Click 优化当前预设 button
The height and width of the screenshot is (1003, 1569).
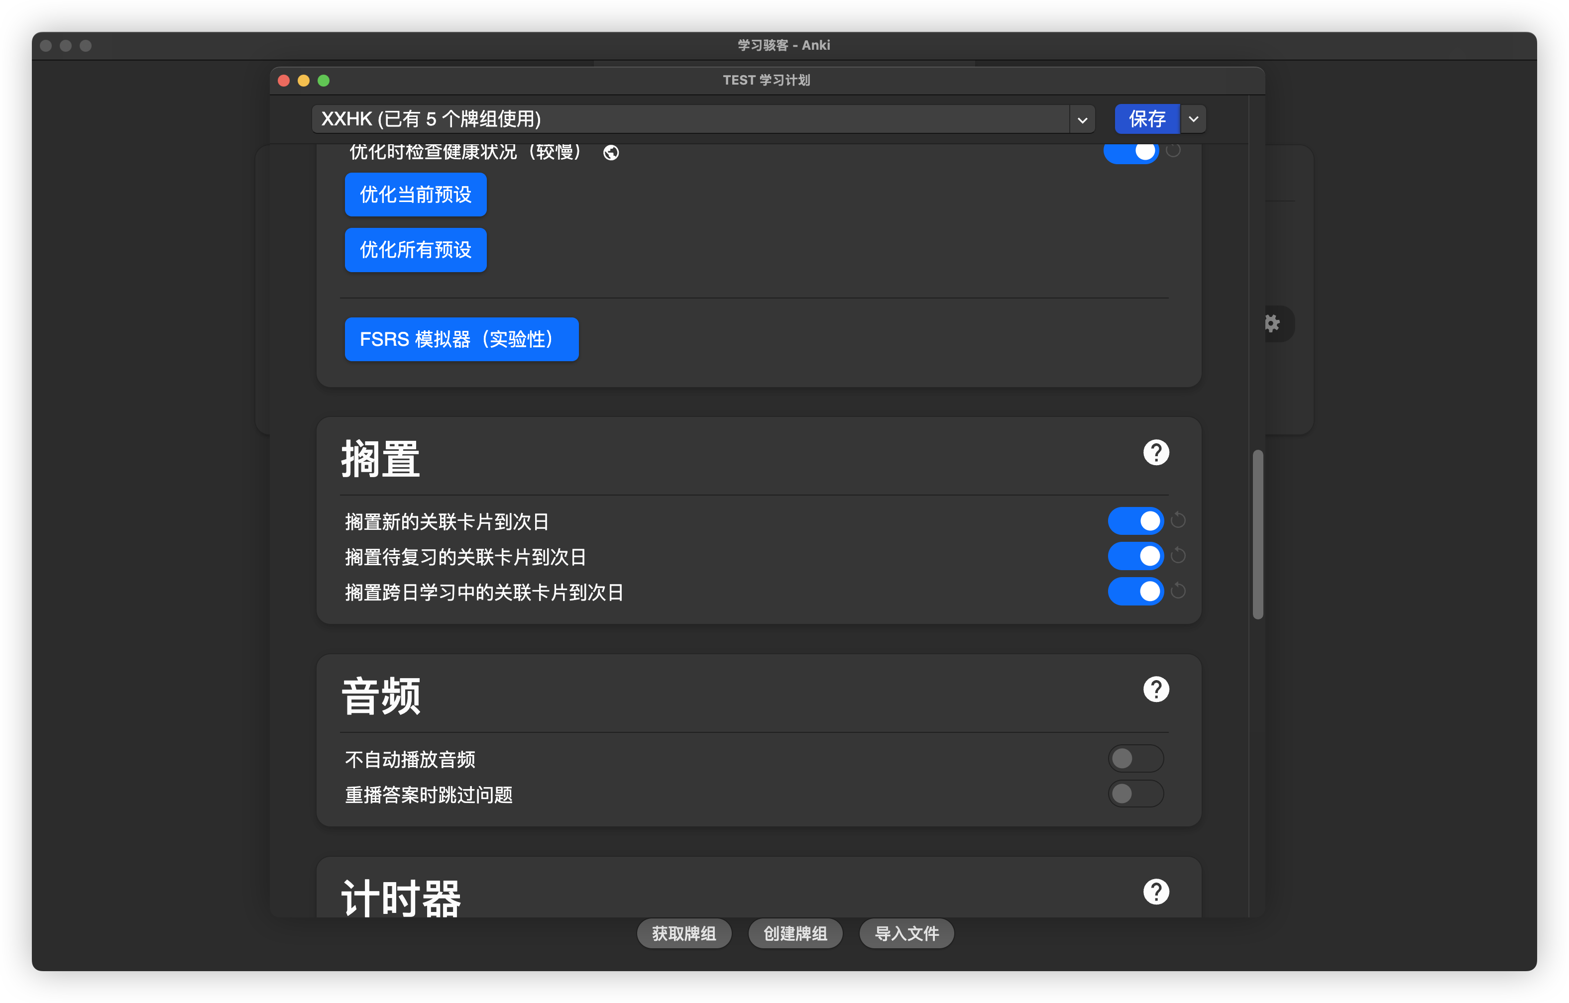tap(415, 194)
